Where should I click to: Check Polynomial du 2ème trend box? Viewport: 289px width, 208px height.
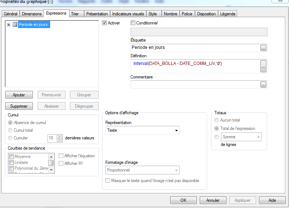click(x=11, y=168)
